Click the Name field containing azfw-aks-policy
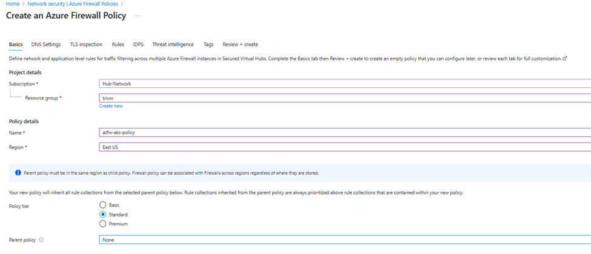The height and width of the screenshot is (254, 591). pyautogui.click(x=345, y=133)
